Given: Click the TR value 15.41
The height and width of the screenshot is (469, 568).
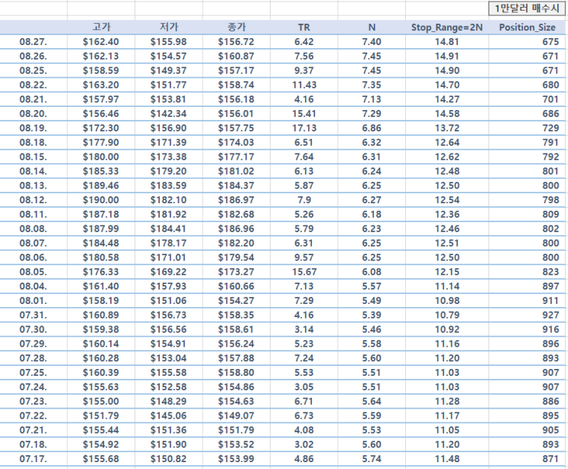Looking at the screenshot, I should [x=304, y=114].
